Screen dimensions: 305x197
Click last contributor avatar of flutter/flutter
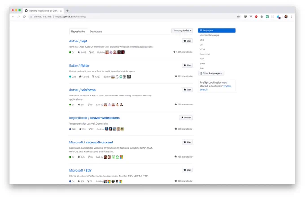(x=129, y=77)
